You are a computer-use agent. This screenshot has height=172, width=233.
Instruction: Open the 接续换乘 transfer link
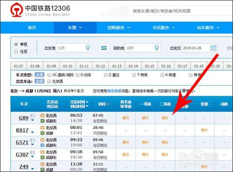coord(114,91)
